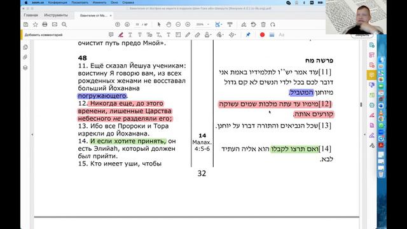Send the file by email
Image resolution: width=407 pixels, height=229 pixels.
[x=55, y=24]
